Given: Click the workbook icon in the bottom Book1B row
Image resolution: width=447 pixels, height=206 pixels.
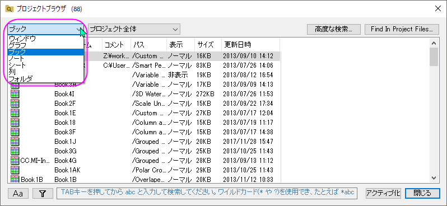Looking at the screenshot, I should click(x=15, y=179).
